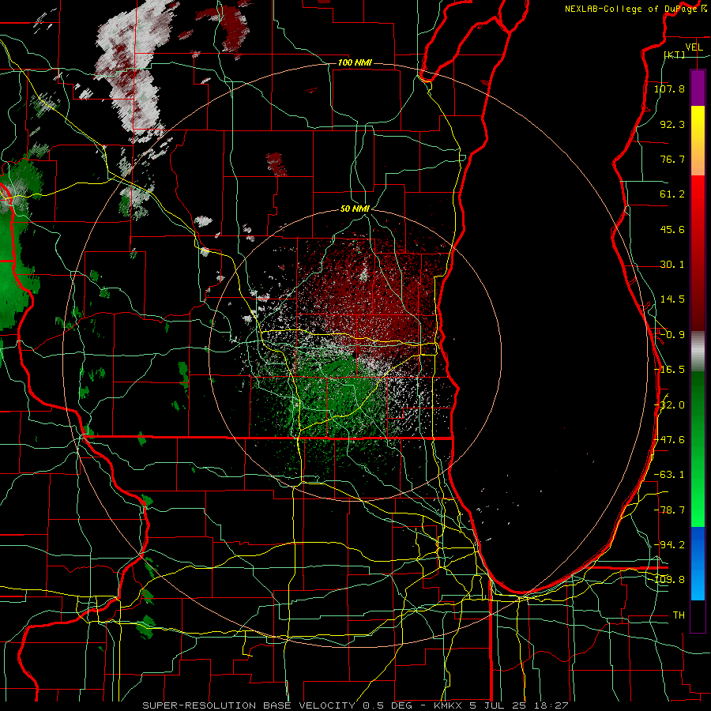Click the 76.7 velocity scale value
This screenshot has width=711, height=711.
[x=672, y=159]
